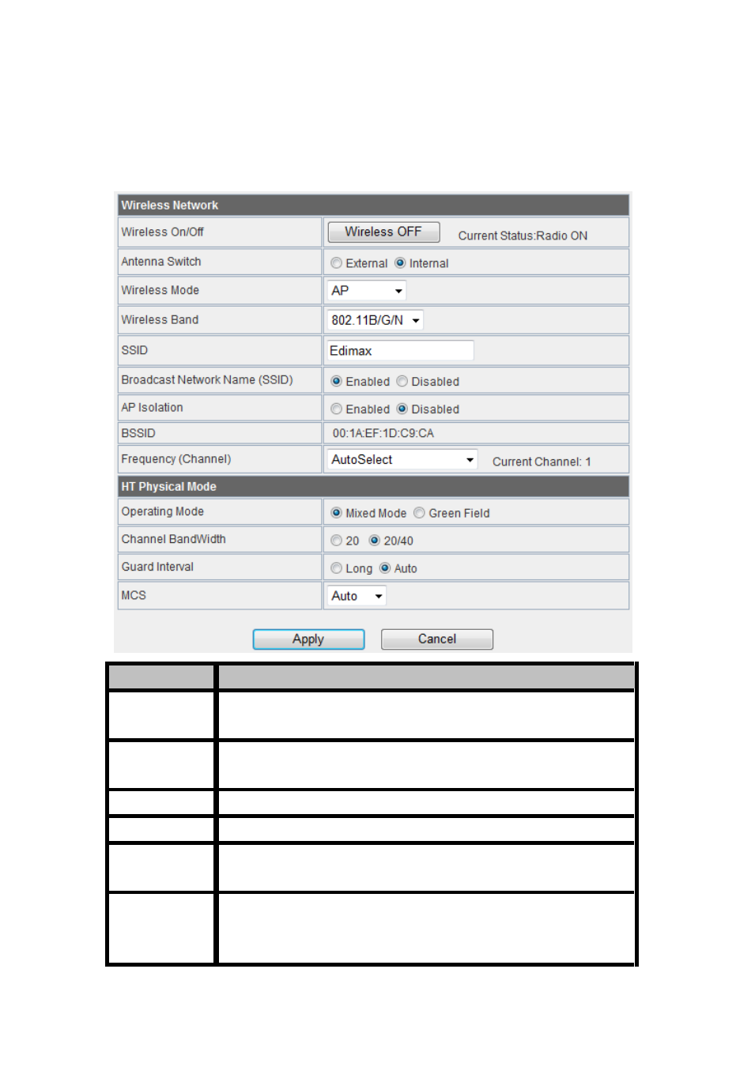755x1067 pixels.
Task: Choose Green Field operating mode
Action: point(420,513)
